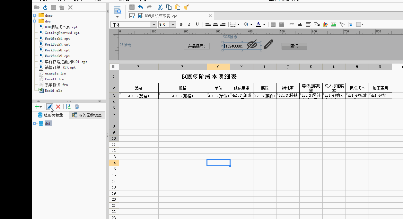Viewport: 403px width, 219px height.
Task: Expand the ds1 dataset node
Action: (x=35, y=123)
